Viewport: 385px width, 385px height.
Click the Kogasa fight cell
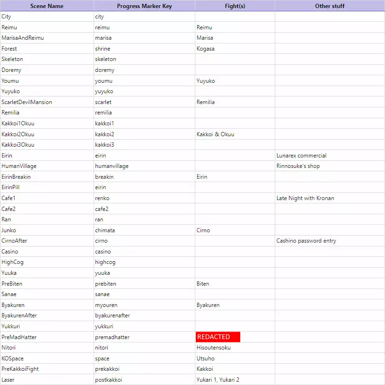click(205, 49)
